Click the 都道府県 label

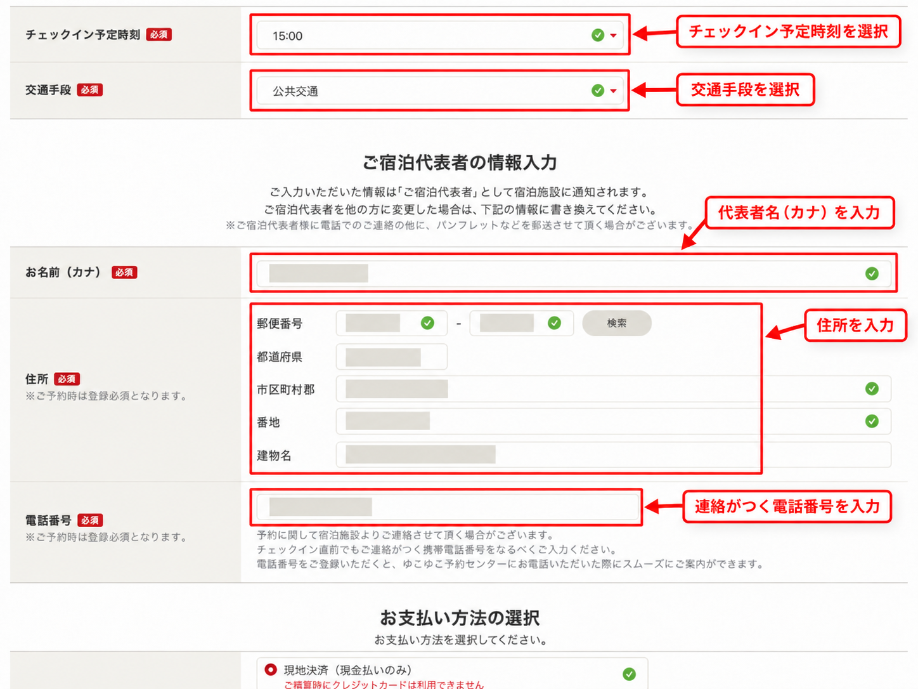[x=280, y=357]
